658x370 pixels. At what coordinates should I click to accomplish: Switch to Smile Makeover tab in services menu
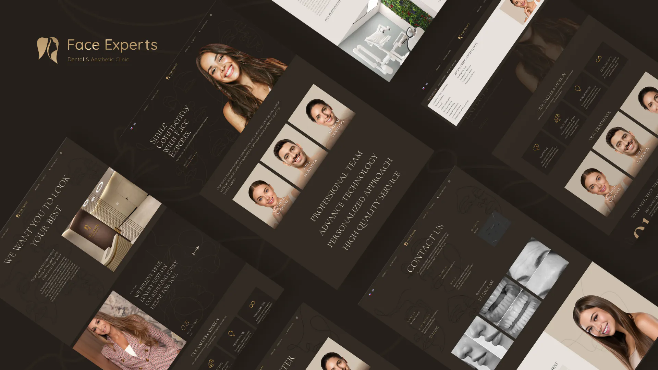[x=441, y=81]
